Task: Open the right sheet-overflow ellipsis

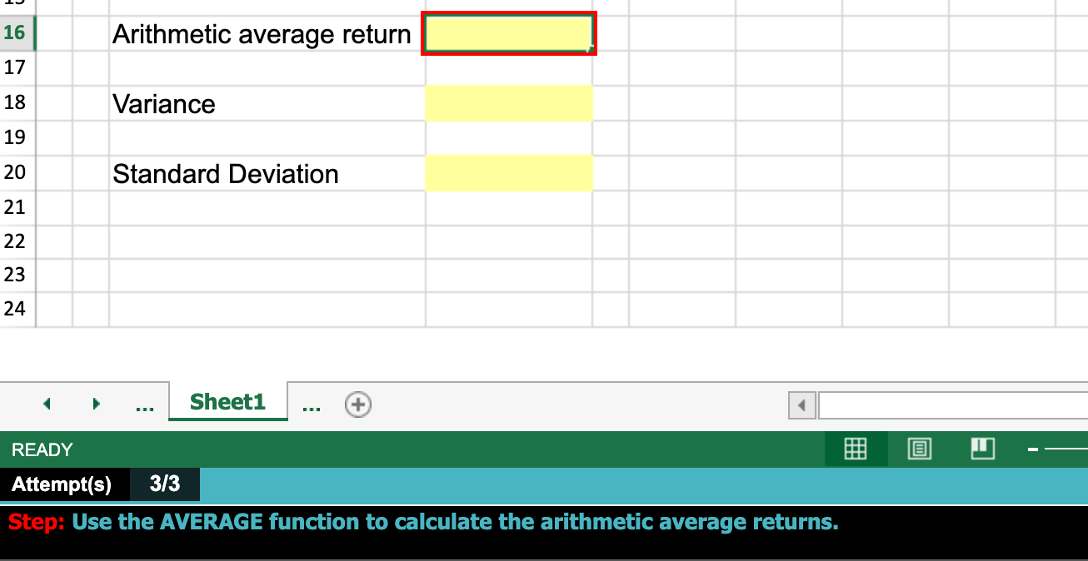Action: 311,405
